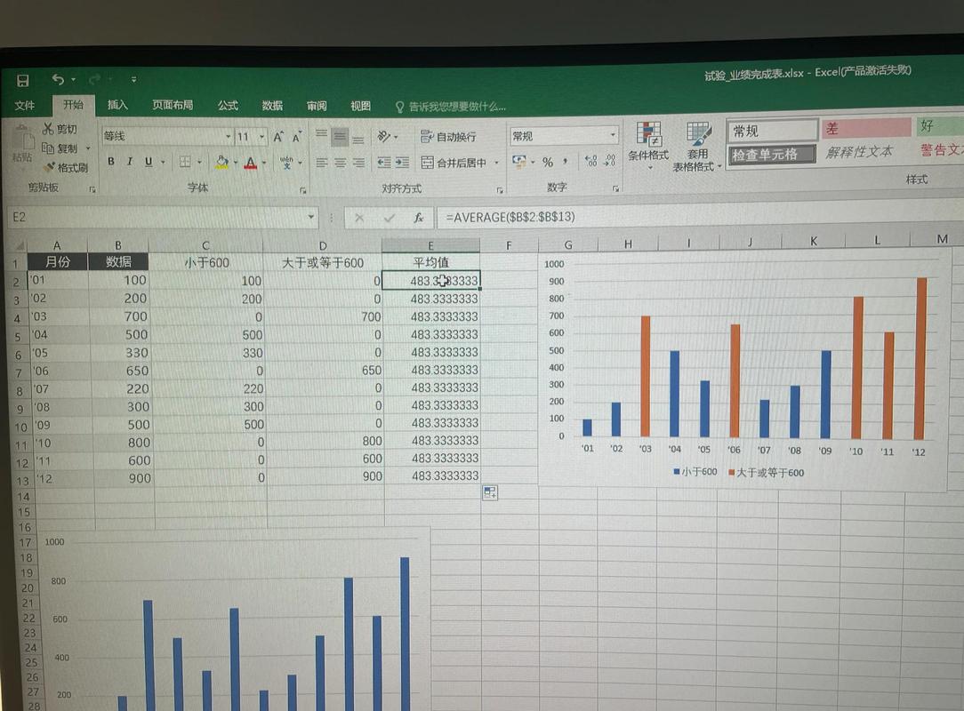
Task: Click the top align icon
Action: point(321,136)
